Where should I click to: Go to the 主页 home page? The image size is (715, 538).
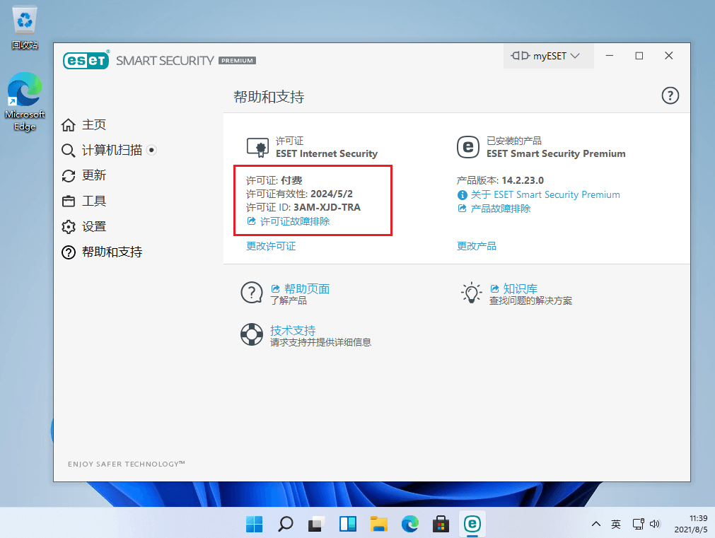(x=93, y=124)
